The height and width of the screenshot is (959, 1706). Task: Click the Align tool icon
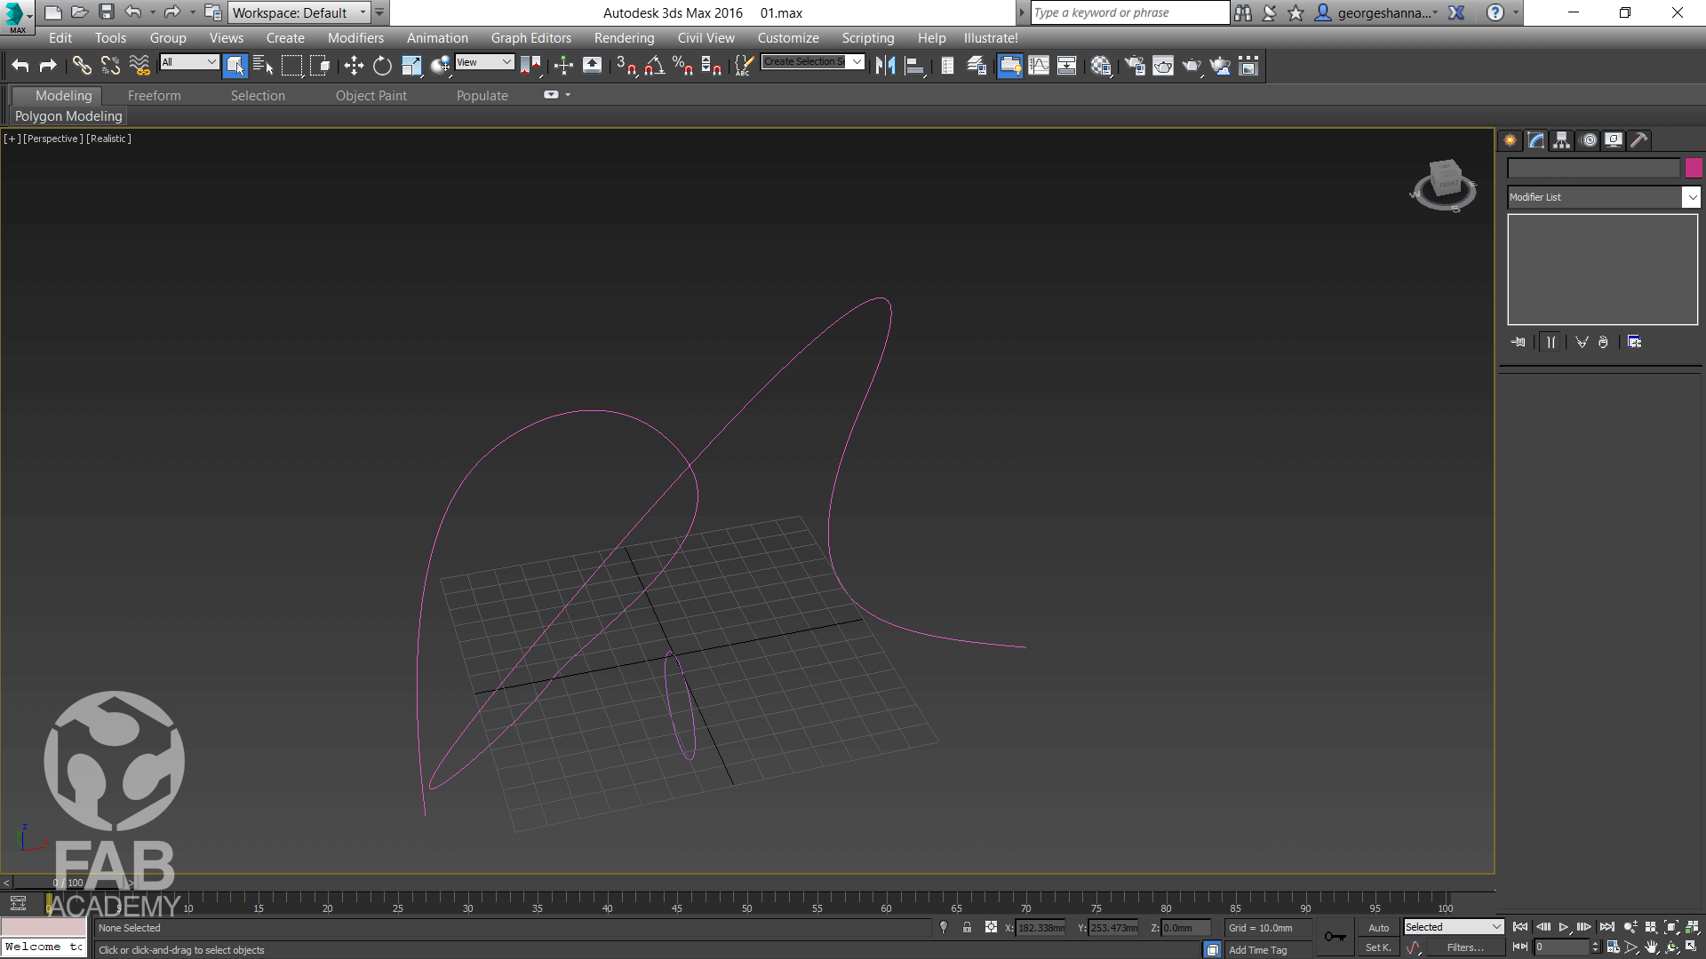pos(914,65)
